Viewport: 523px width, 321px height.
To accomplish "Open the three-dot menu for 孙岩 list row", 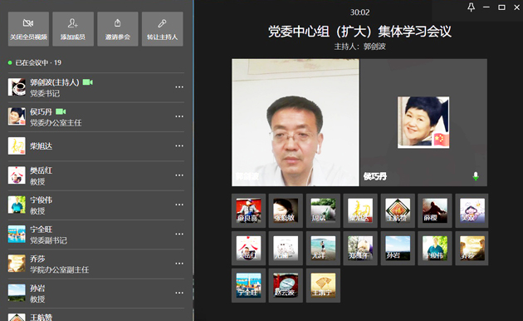I will (x=179, y=293).
